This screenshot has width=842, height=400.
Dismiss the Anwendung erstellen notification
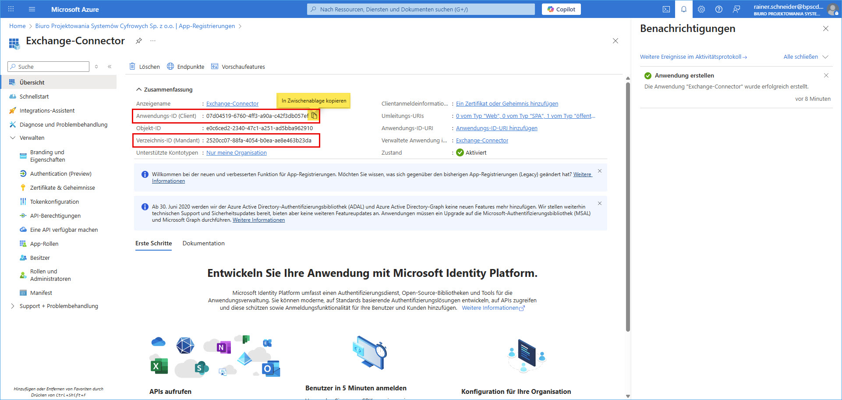tap(826, 75)
